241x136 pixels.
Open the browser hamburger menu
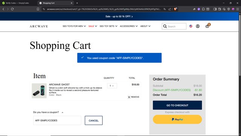tap(238, 9)
